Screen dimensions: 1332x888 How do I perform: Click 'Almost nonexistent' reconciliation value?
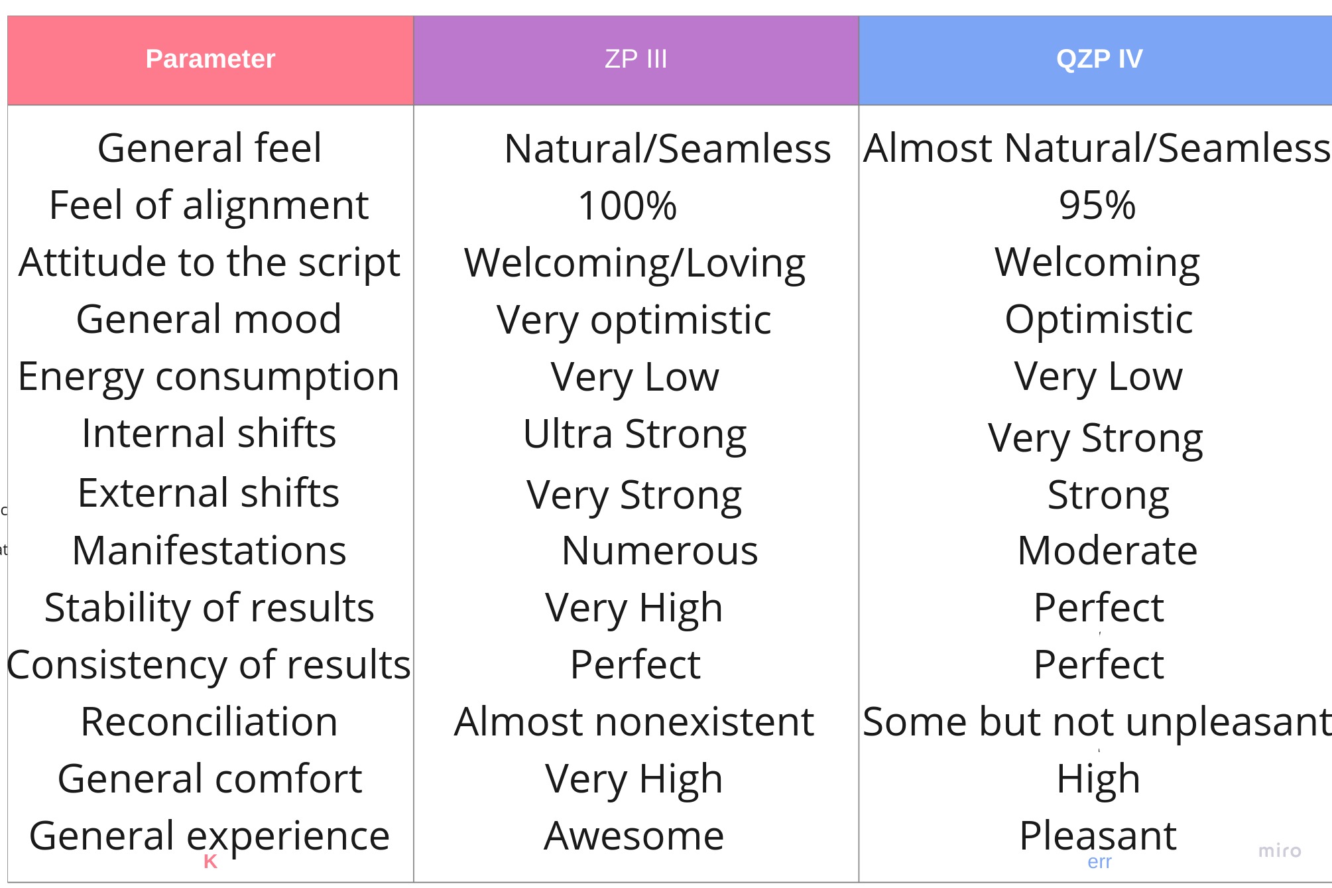click(x=634, y=722)
